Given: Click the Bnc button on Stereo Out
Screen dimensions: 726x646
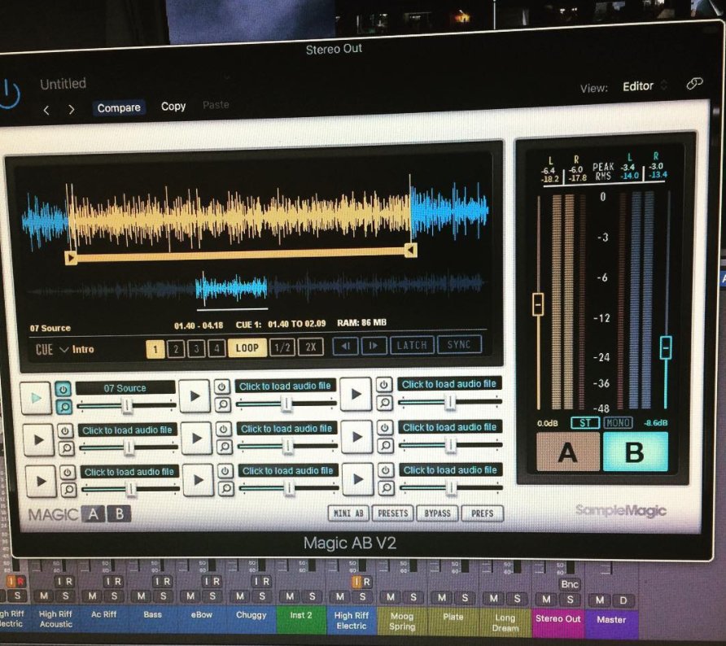Looking at the screenshot, I should pyautogui.click(x=569, y=584).
